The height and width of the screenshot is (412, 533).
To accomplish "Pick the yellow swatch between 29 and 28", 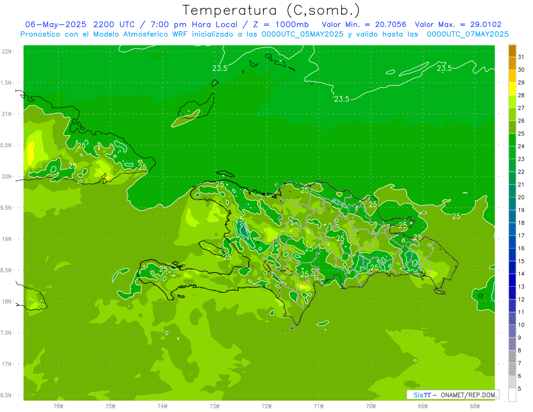I will coord(512,89).
